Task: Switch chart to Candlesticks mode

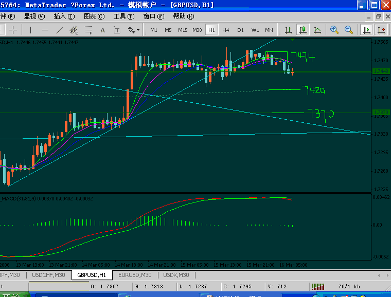Action: [x=303, y=30]
